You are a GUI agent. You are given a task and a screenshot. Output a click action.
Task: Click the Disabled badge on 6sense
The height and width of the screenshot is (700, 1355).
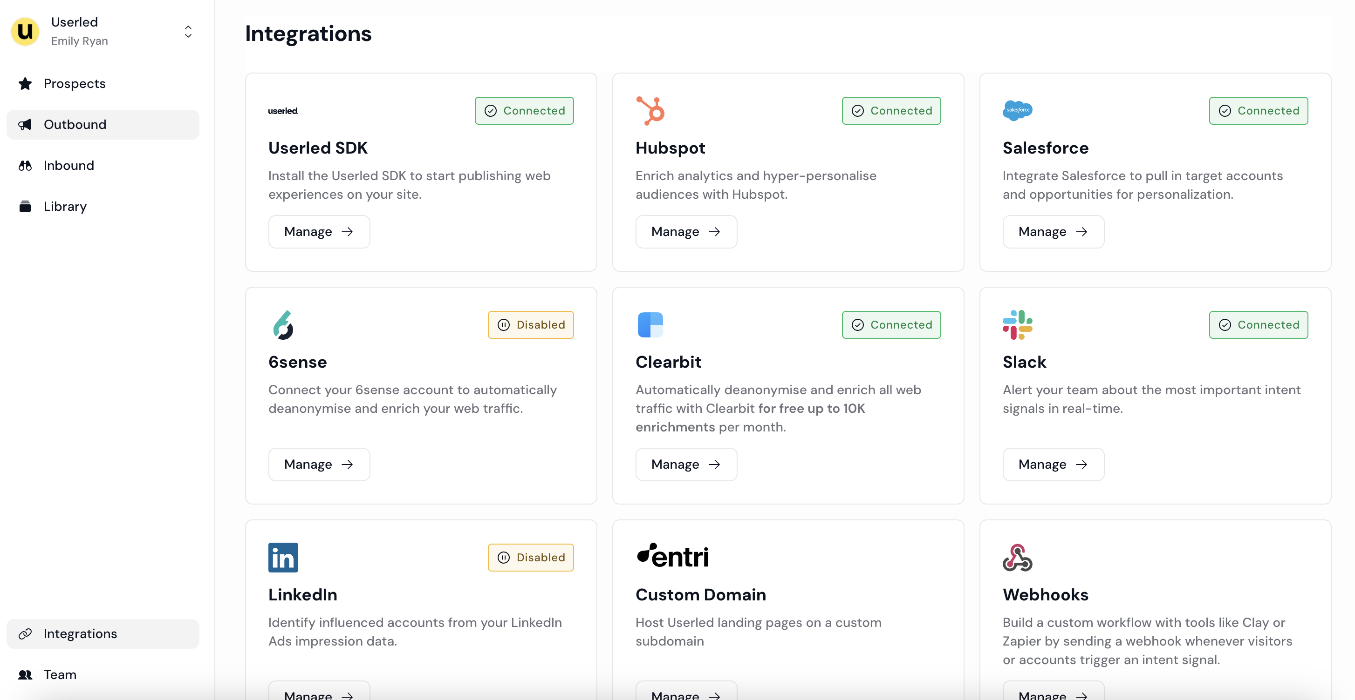pyautogui.click(x=530, y=325)
